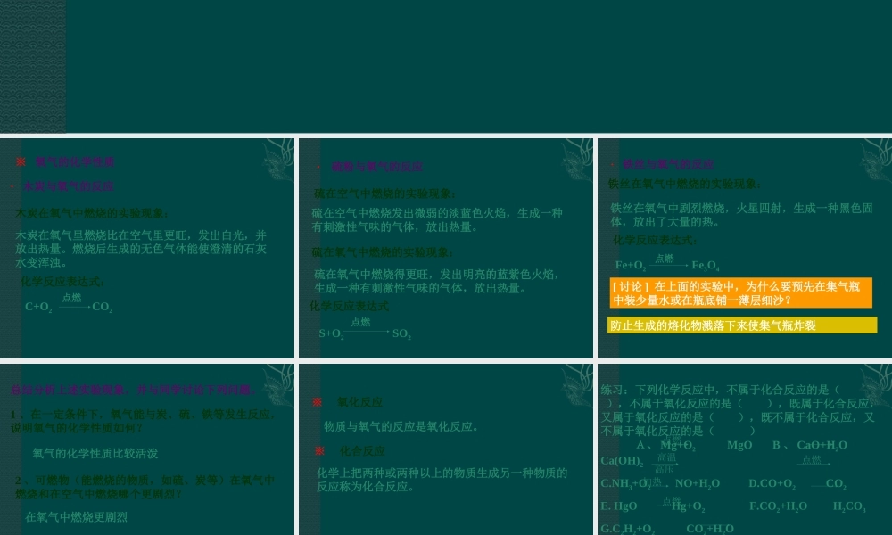The width and height of the screenshot is (892, 535).
Task: Select the orange 讨论 question box
Action: (x=739, y=293)
